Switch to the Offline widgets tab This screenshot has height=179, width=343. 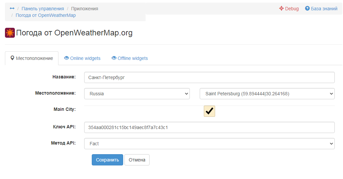(x=133, y=58)
